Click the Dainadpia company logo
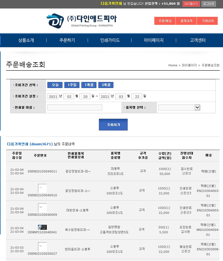223x261 pixels. [x=81, y=21]
